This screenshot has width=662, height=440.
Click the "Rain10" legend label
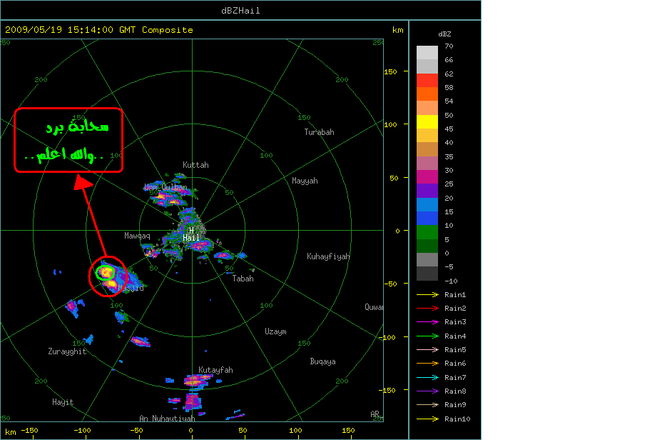pos(457,419)
